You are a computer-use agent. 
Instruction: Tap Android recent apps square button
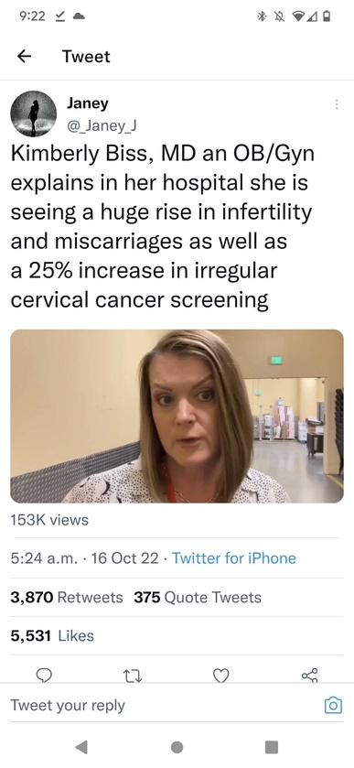tap(272, 746)
